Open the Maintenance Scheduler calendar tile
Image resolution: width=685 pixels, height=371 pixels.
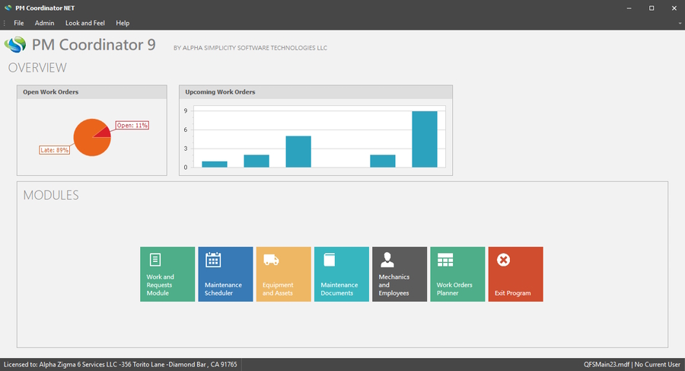pos(225,274)
